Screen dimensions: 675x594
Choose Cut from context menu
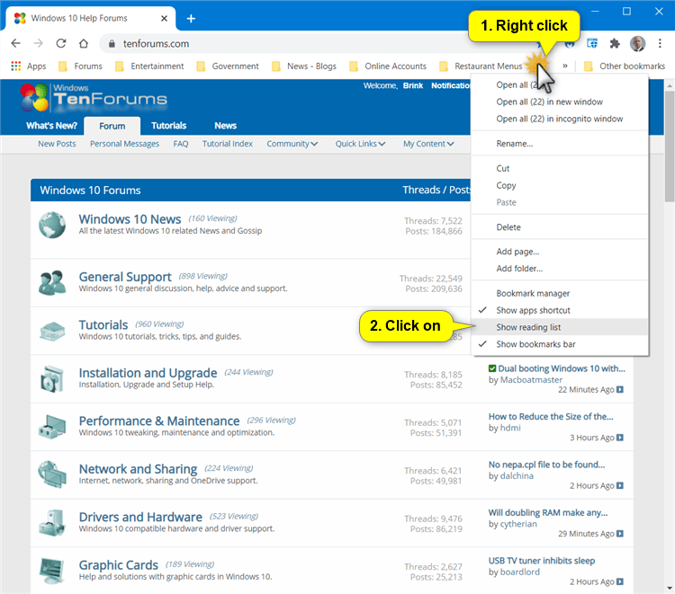560,168
